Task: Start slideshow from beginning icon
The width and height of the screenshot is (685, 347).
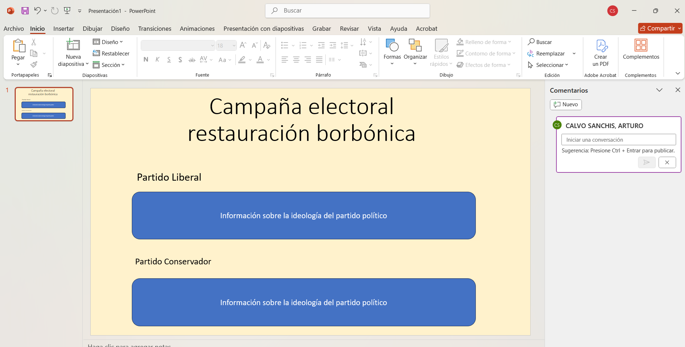Action: click(x=67, y=11)
